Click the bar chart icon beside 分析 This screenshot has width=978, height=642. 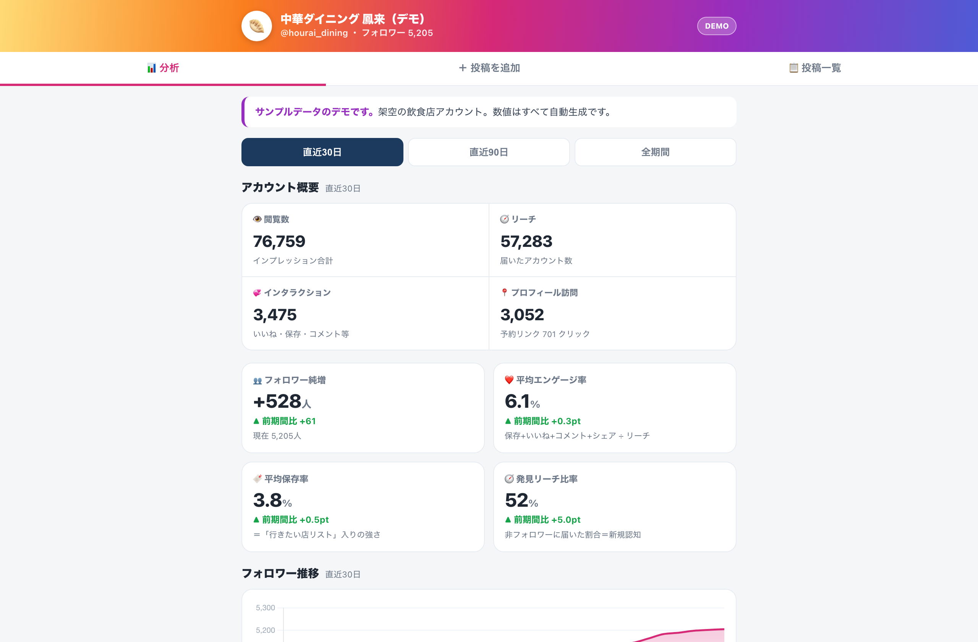pyautogui.click(x=152, y=68)
